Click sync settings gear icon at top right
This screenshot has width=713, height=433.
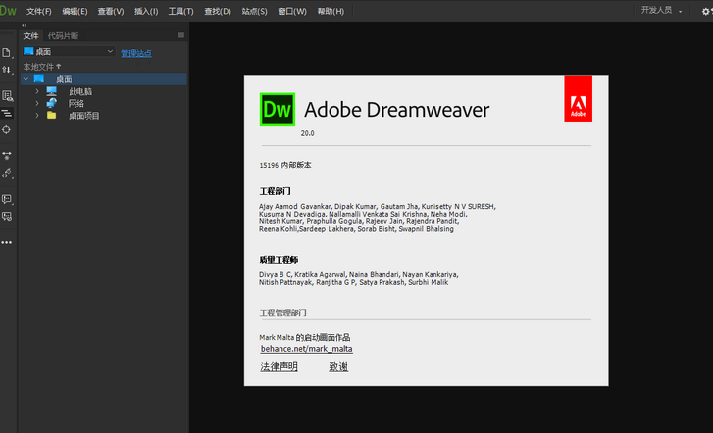point(705,12)
